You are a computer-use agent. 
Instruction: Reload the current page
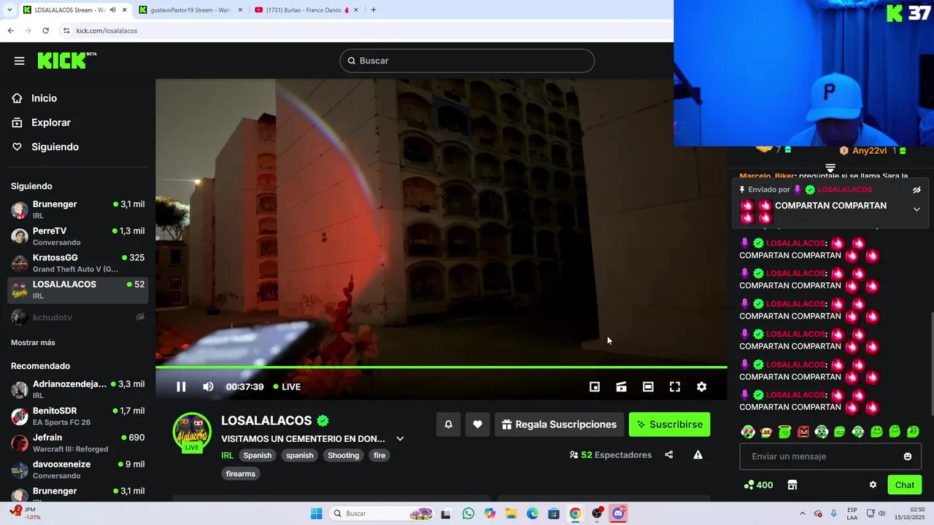(45, 31)
